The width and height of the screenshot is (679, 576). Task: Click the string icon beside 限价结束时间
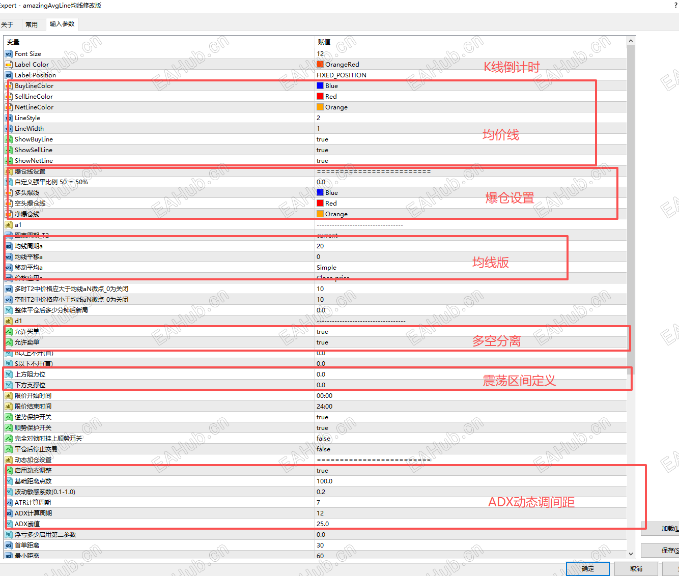coord(9,407)
